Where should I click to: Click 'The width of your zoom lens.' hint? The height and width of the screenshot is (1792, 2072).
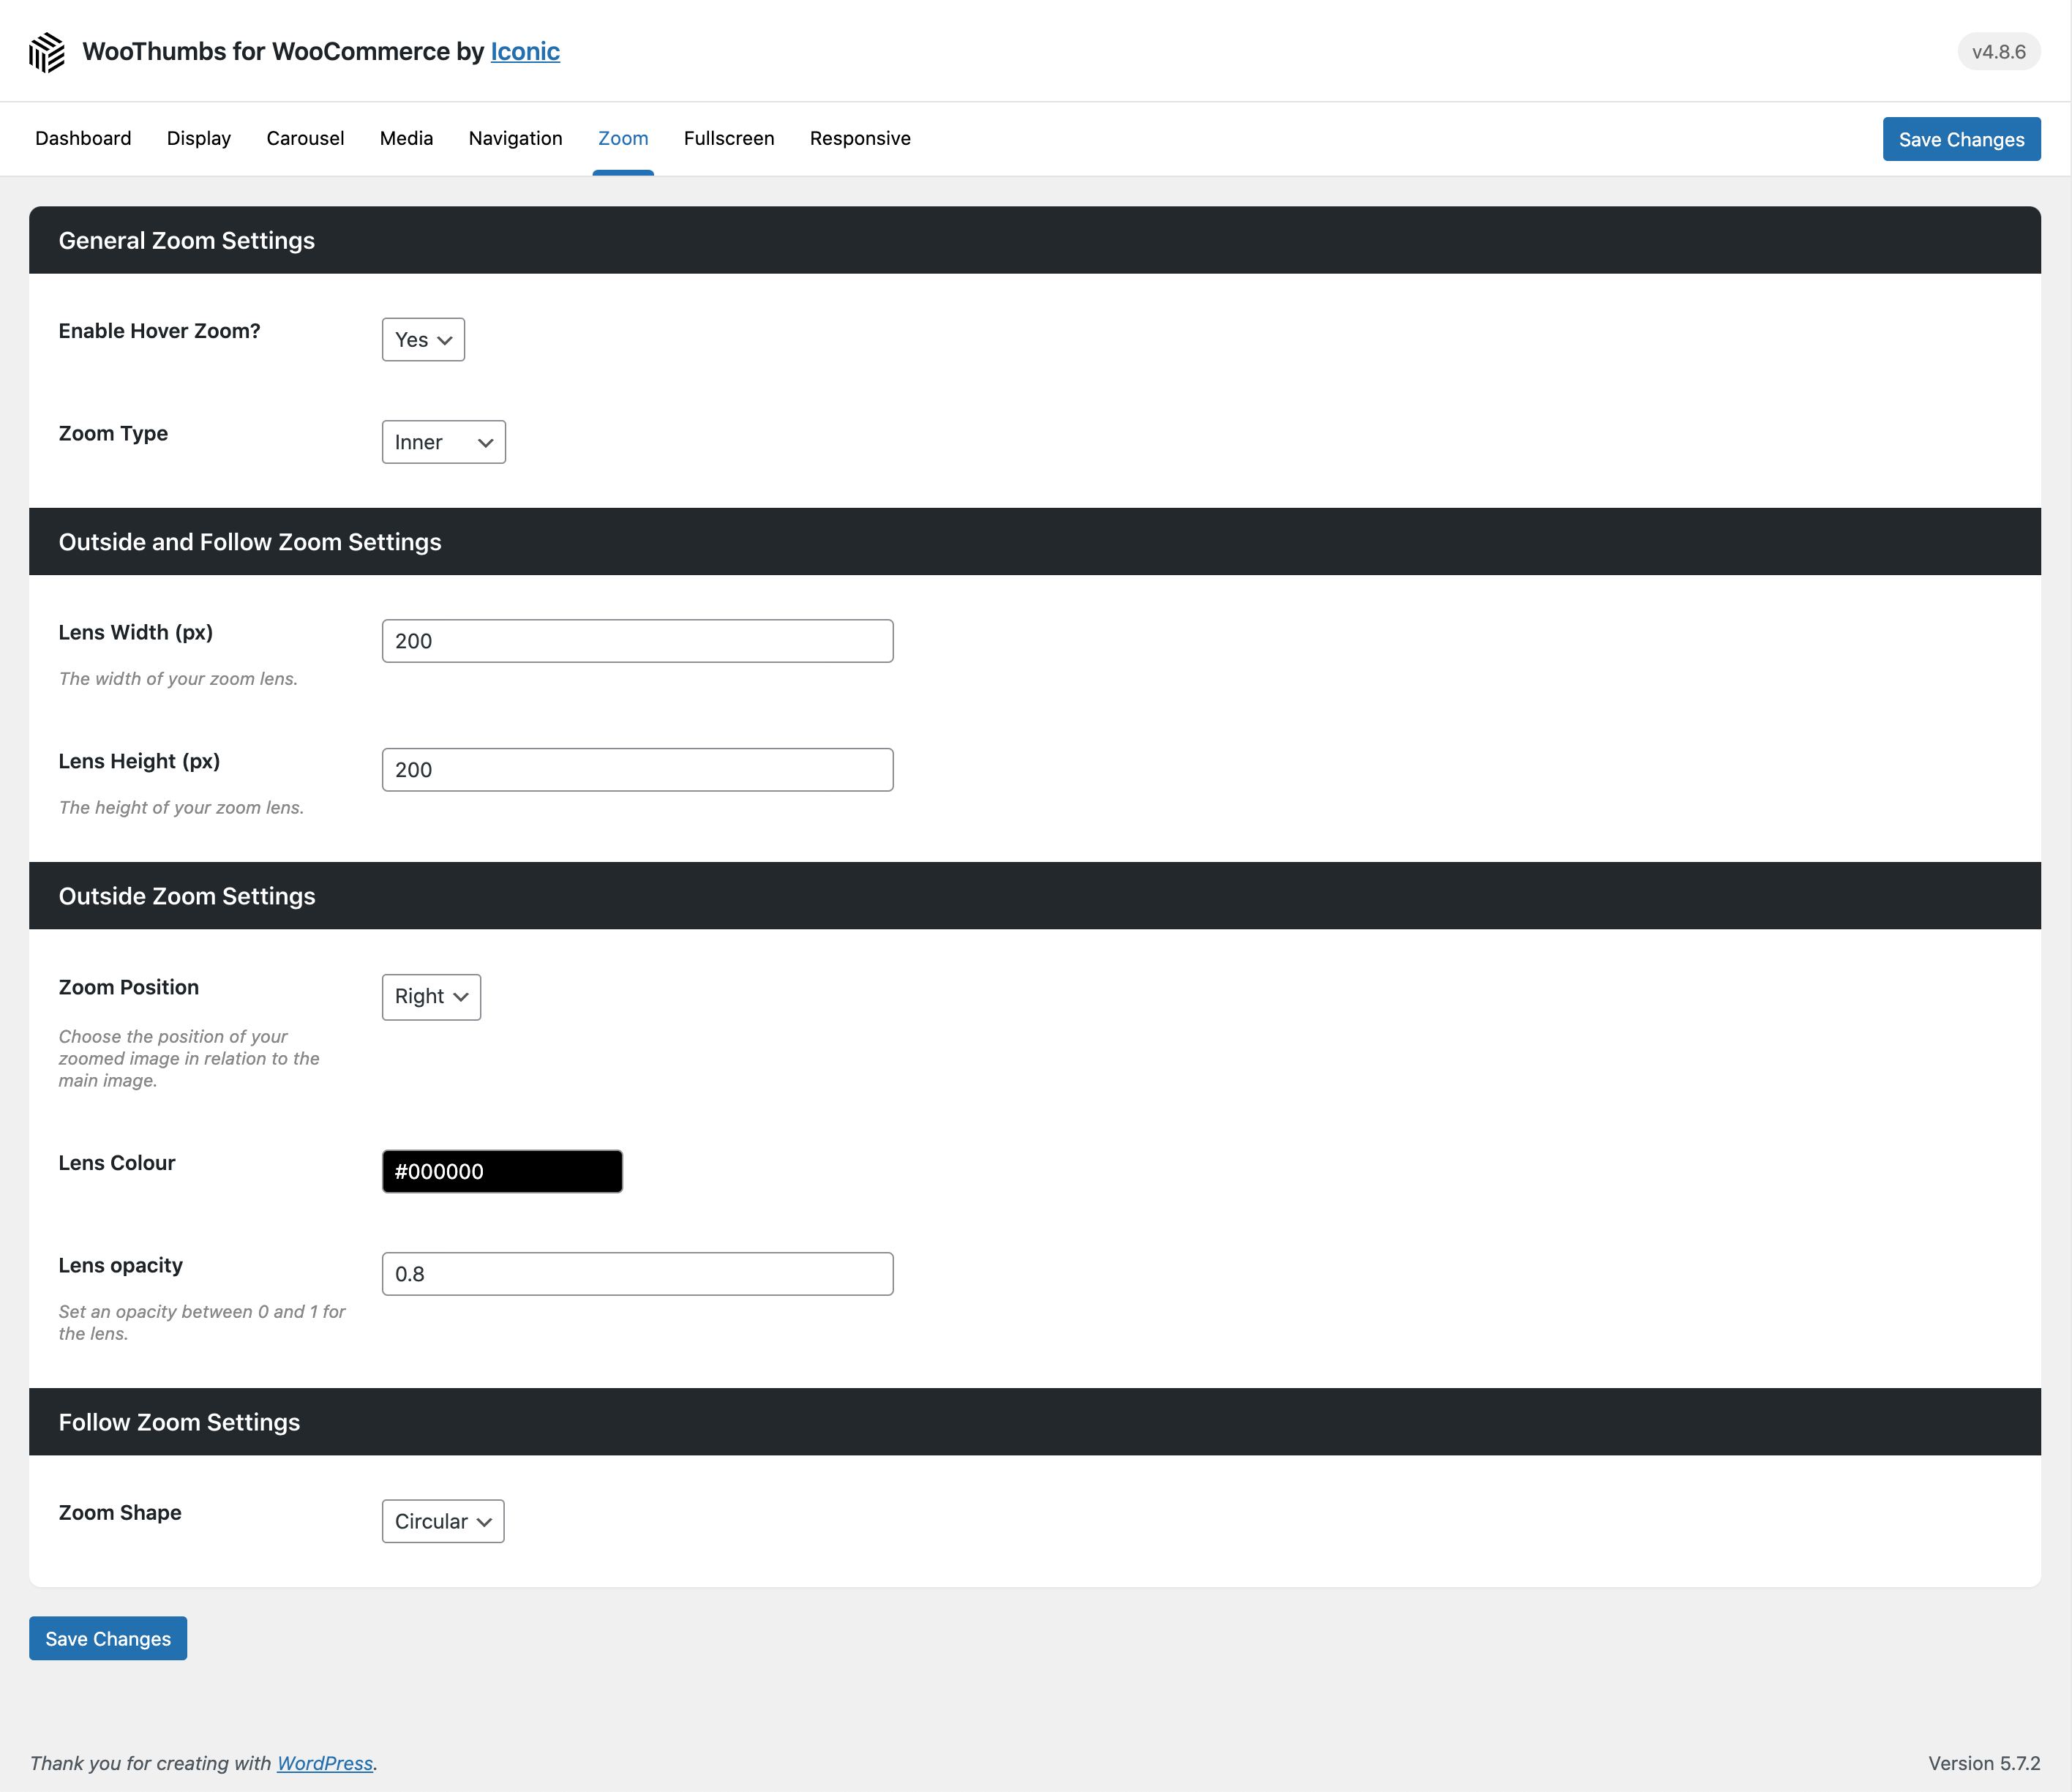pos(178,678)
